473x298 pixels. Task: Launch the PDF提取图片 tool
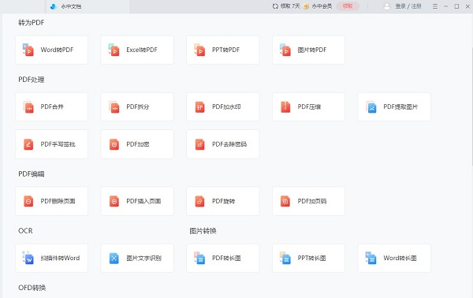394,106
